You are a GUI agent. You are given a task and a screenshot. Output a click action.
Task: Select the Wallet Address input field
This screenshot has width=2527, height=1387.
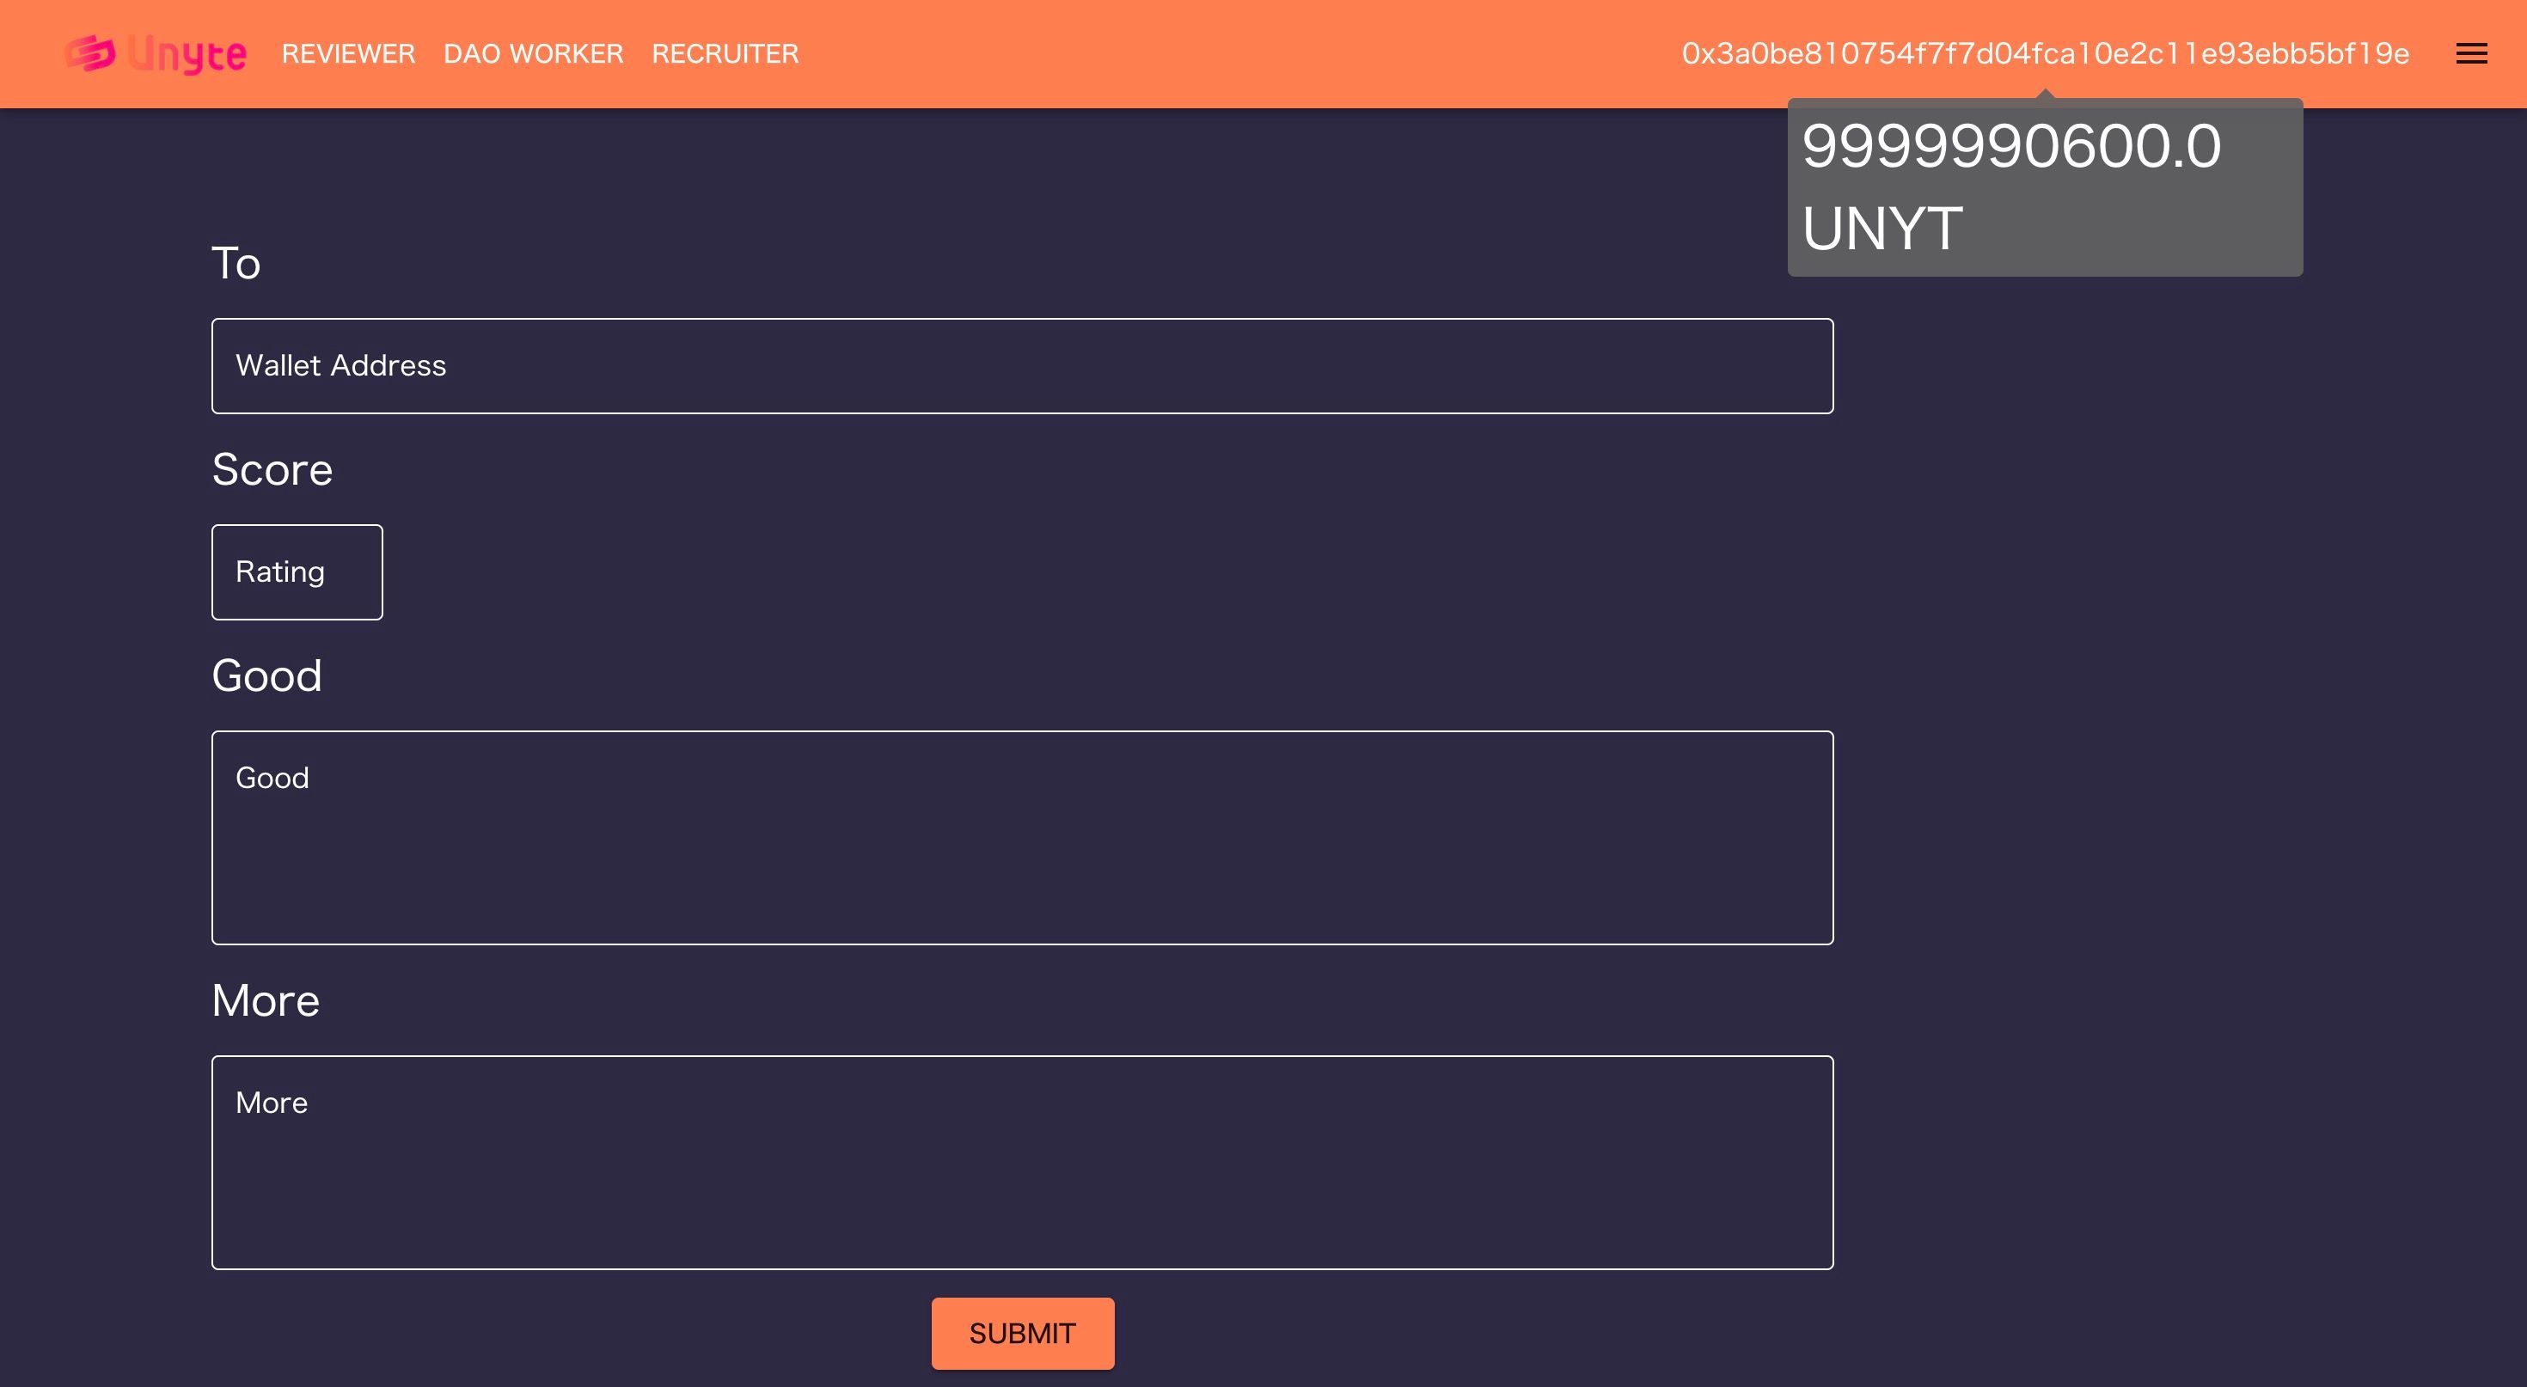tap(1023, 365)
